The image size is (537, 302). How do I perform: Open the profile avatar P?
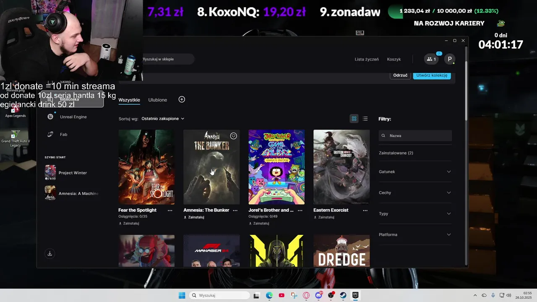click(450, 59)
